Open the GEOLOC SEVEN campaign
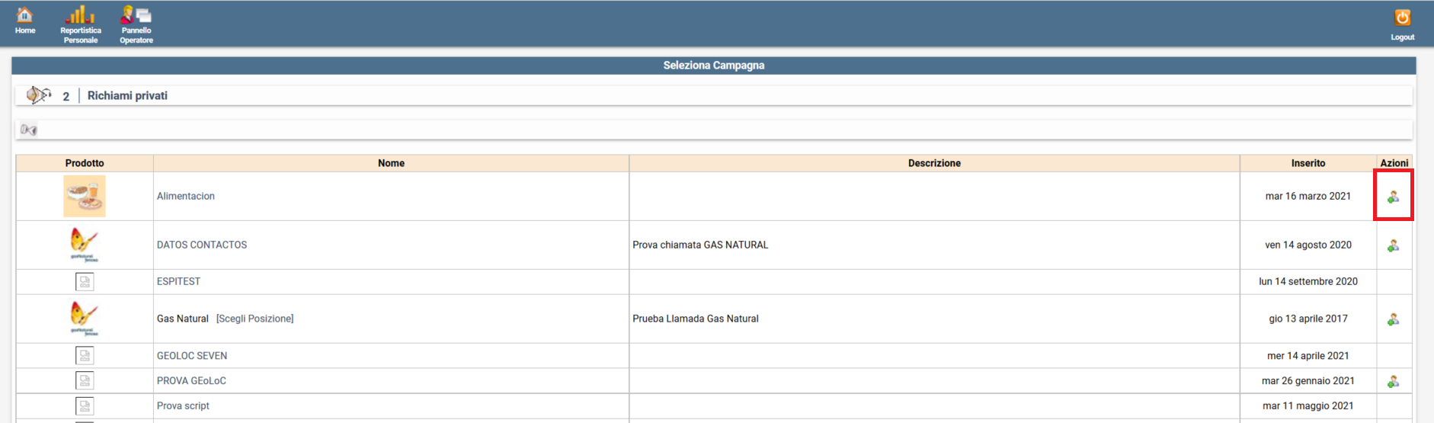The image size is (1434, 423). pos(192,356)
